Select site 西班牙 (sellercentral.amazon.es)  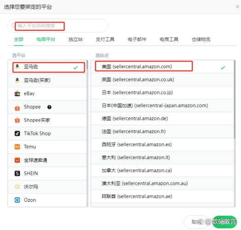162,144
